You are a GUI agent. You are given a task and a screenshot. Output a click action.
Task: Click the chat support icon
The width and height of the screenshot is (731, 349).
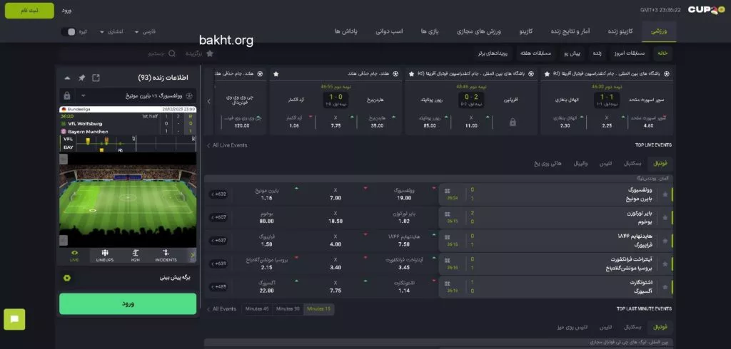click(14, 319)
